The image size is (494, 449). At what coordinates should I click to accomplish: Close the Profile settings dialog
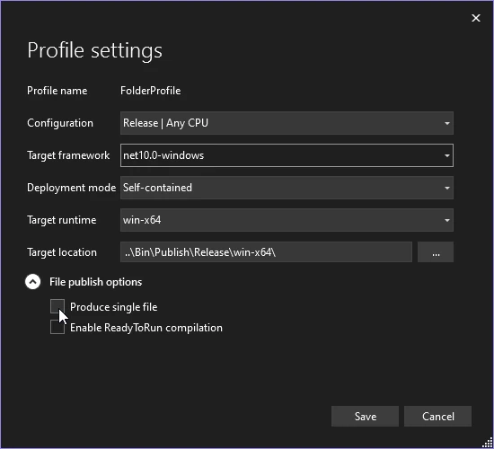point(476,18)
